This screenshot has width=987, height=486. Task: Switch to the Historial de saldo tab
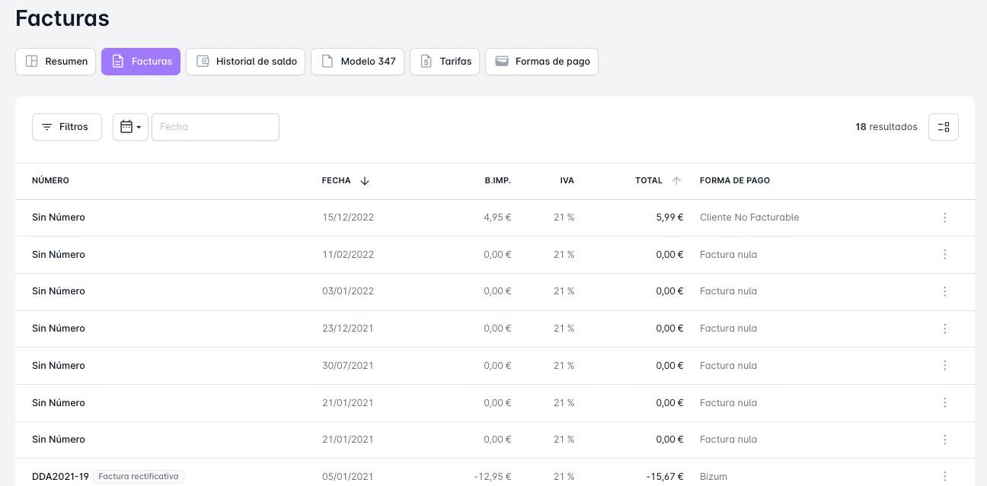point(246,62)
